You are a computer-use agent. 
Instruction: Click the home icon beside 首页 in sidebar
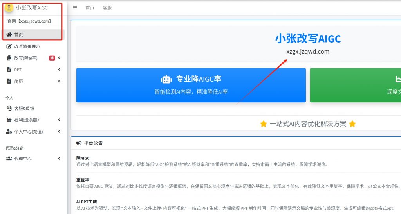(x=9, y=35)
